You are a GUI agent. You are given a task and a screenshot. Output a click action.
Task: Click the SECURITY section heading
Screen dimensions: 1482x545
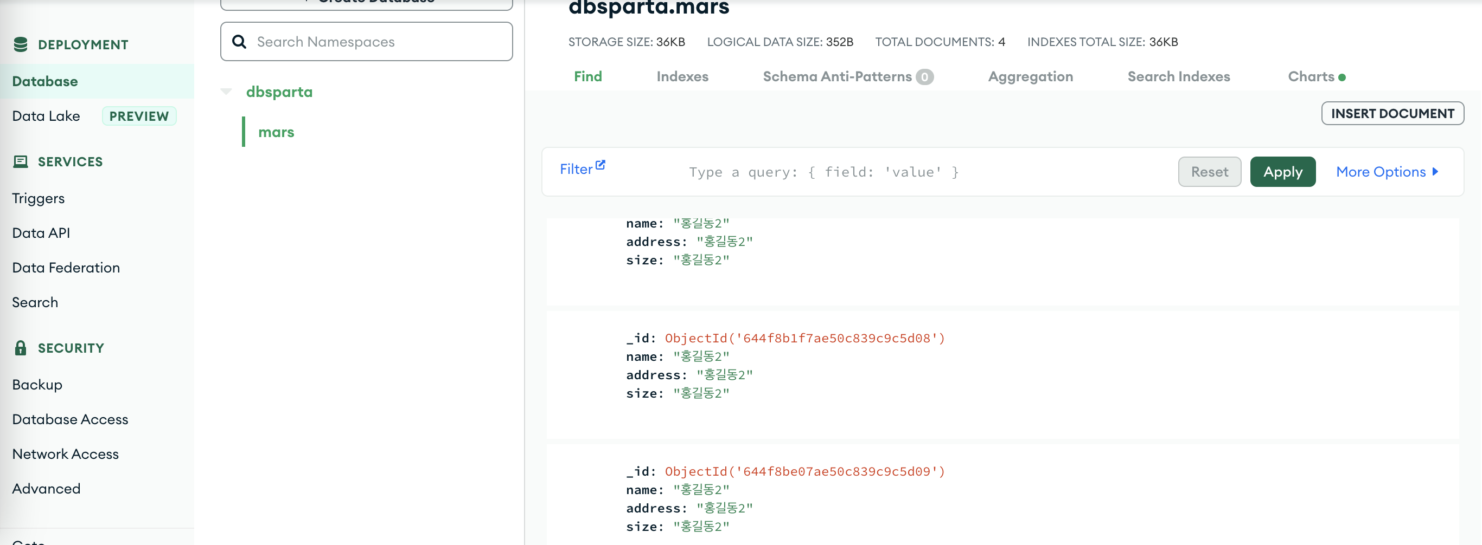(x=71, y=348)
